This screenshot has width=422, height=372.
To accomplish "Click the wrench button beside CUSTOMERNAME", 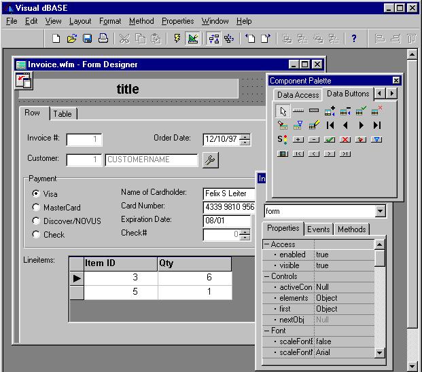I will pyautogui.click(x=210, y=160).
